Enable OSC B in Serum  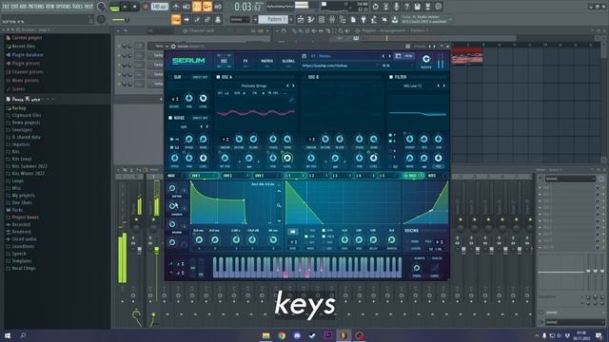[x=304, y=77]
